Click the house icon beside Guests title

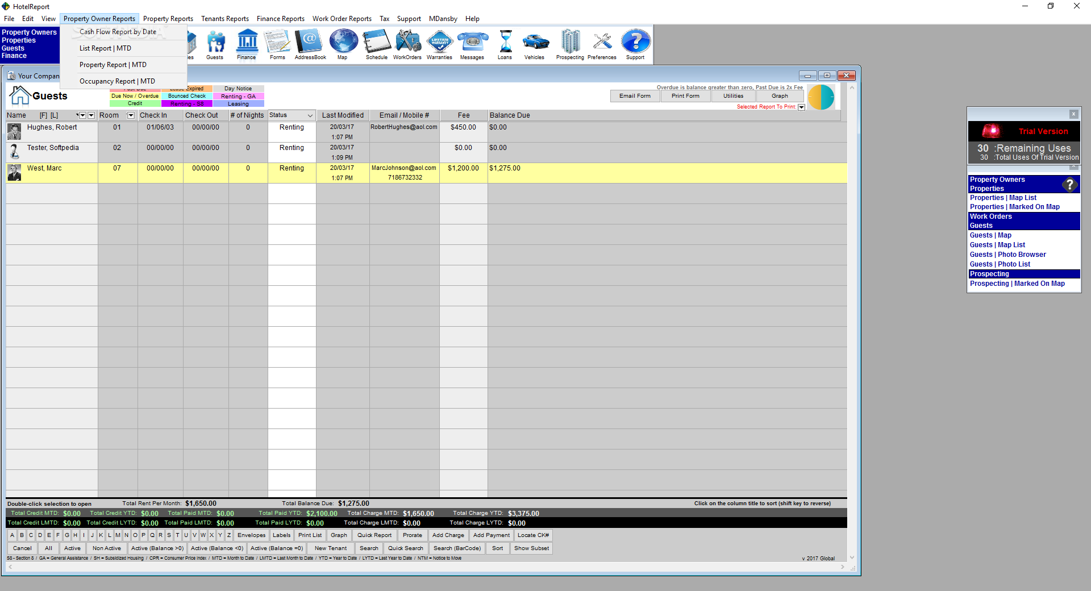click(x=20, y=95)
